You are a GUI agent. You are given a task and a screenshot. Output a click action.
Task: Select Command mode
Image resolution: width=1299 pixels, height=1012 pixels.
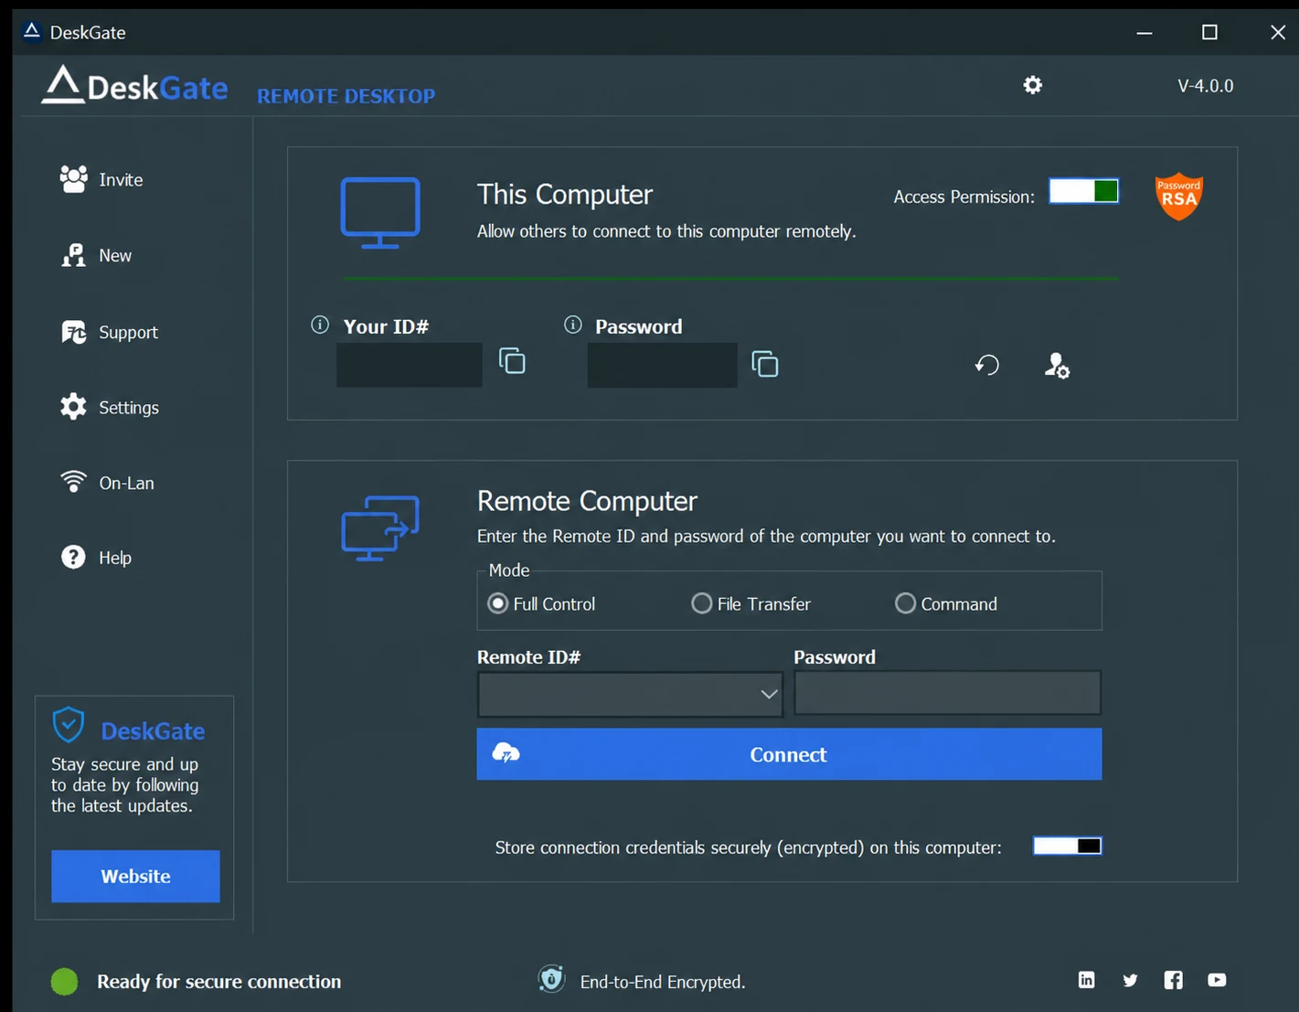click(x=945, y=603)
